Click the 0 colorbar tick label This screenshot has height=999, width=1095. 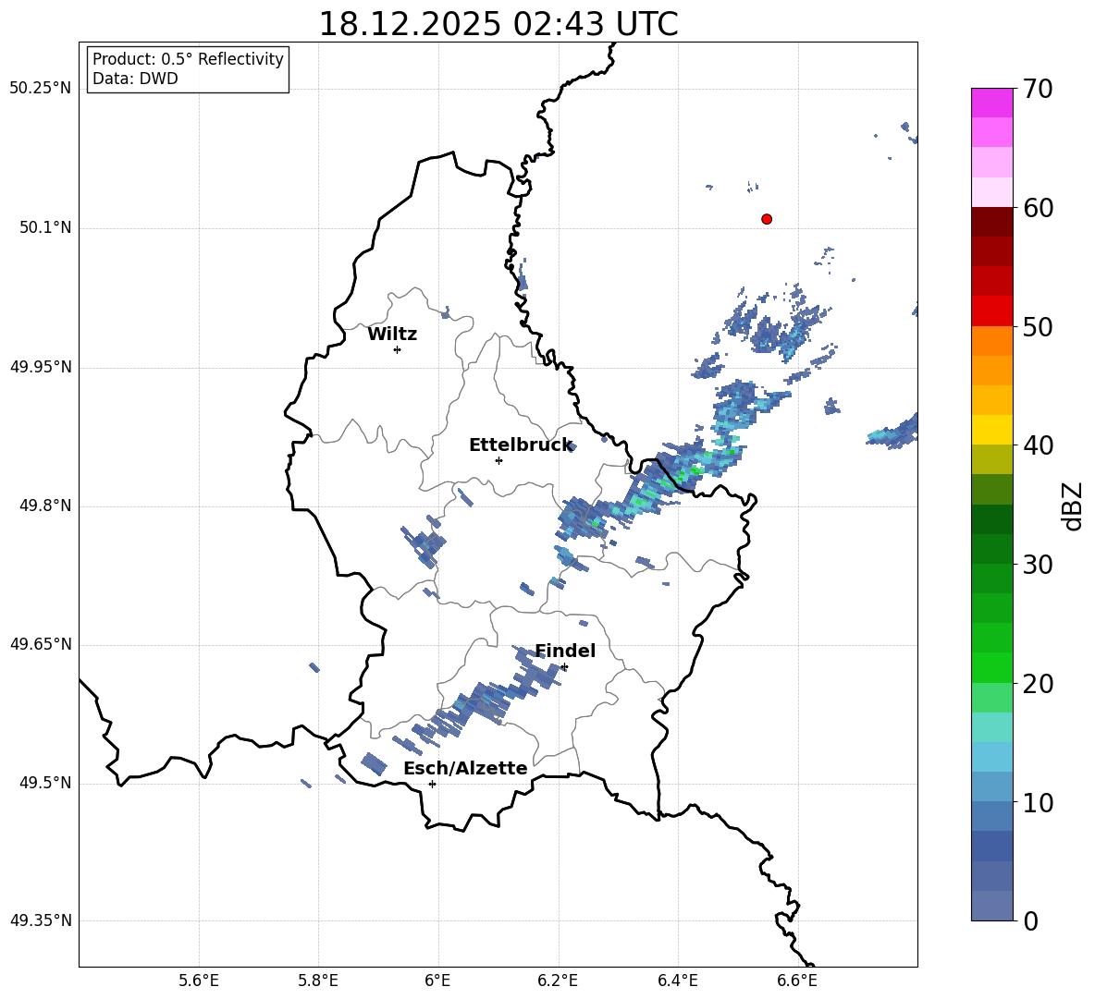coord(1030,920)
